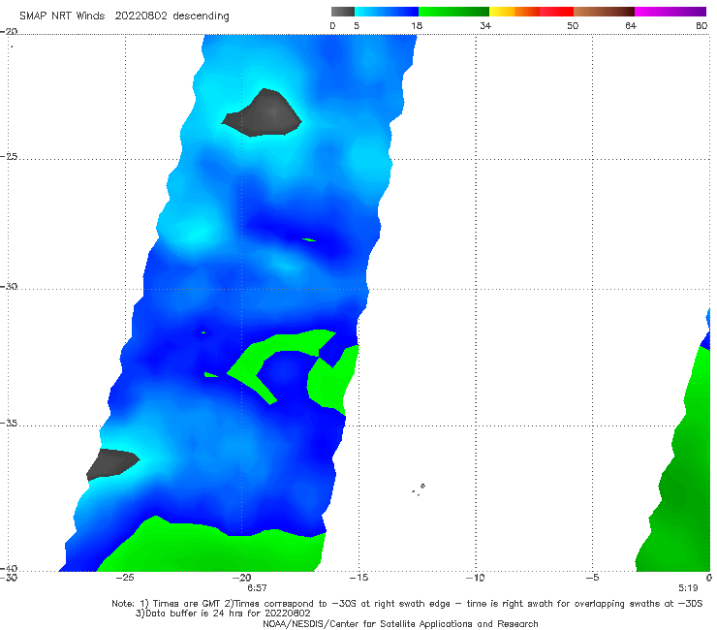Click the "64" color bar scale label
This screenshot has height=630, width=717.
tap(631, 25)
